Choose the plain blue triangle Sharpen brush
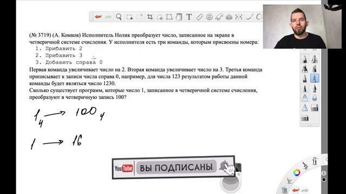This screenshot has width=346, height=194. [305, 108]
